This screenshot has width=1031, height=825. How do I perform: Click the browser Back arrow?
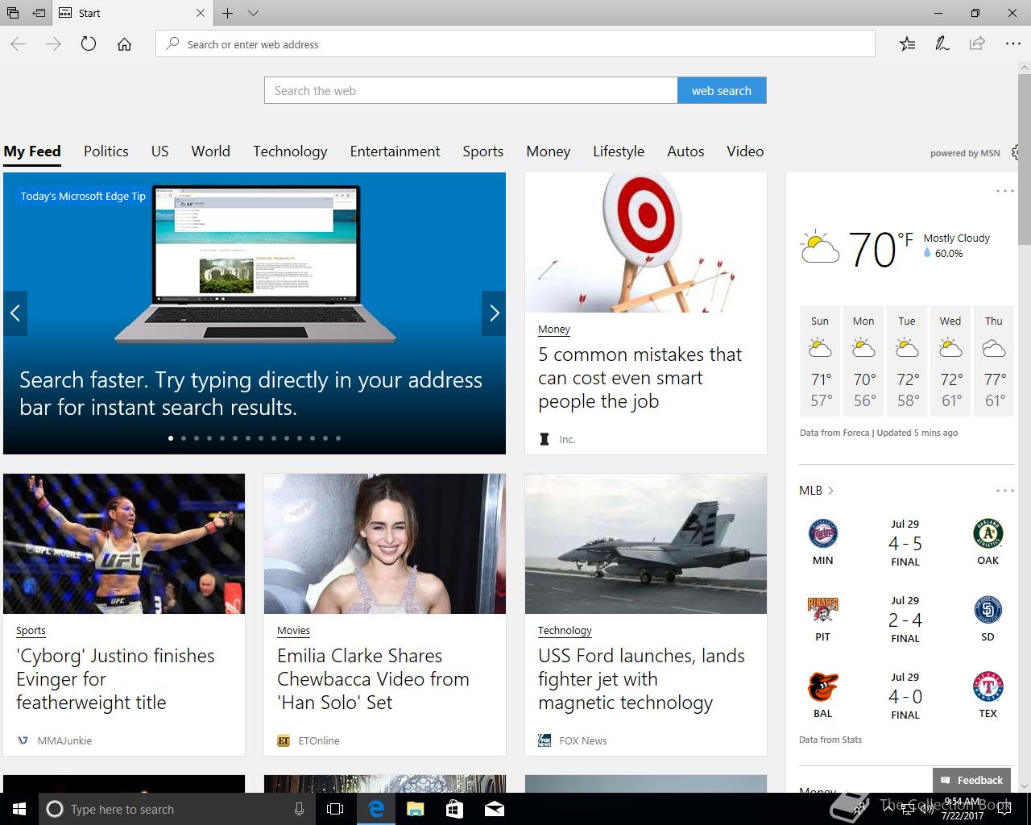click(x=19, y=44)
